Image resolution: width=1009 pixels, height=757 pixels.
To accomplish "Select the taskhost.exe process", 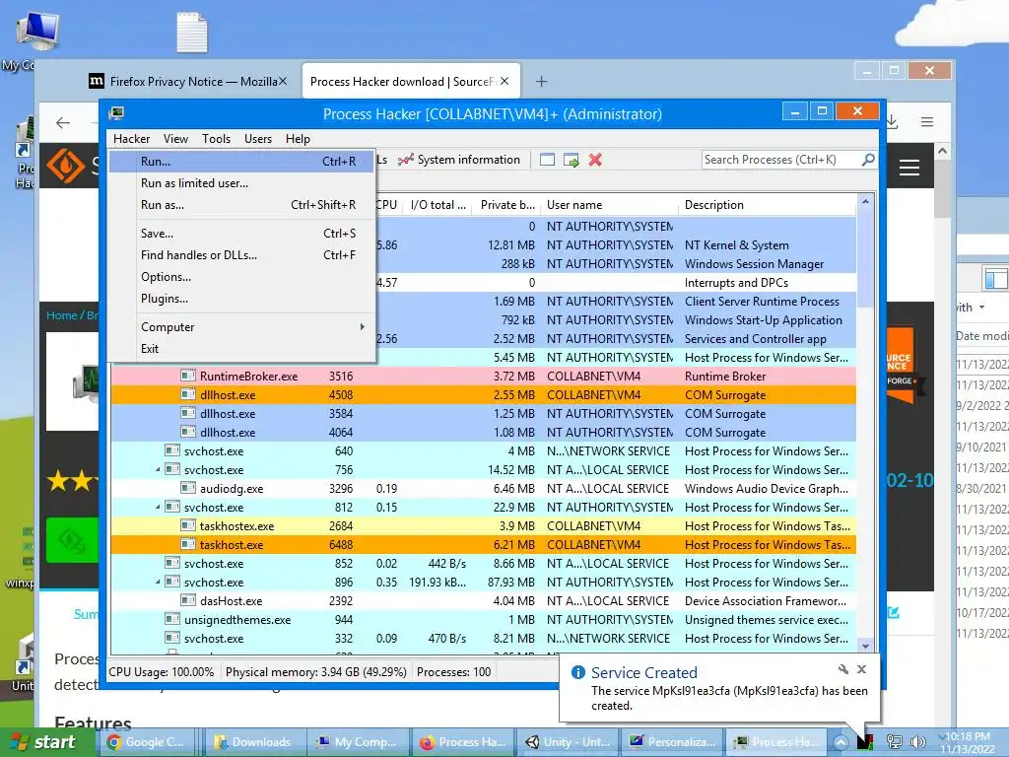I will tap(483, 544).
